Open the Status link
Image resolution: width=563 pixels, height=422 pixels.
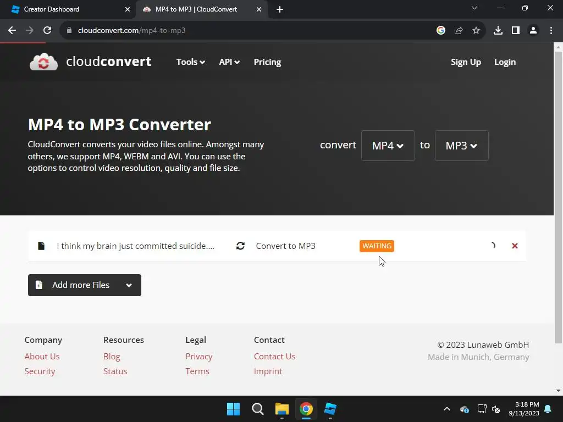pyautogui.click(x=115, y=371)
